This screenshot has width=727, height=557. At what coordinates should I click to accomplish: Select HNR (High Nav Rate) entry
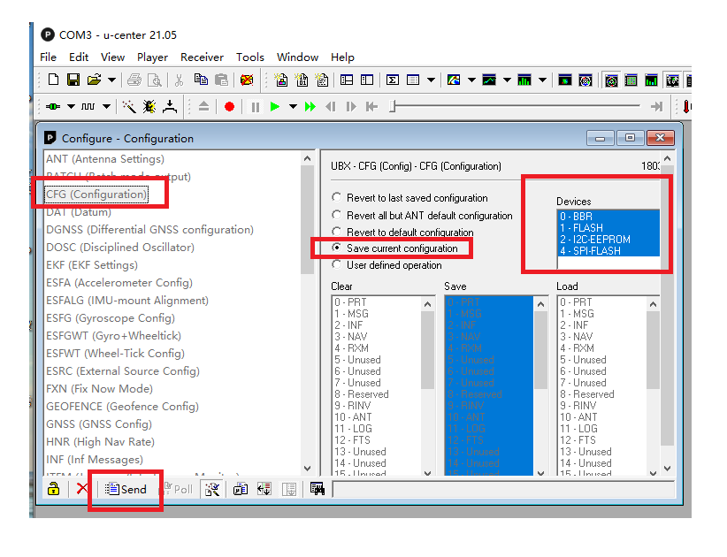[x=100, y=441]
